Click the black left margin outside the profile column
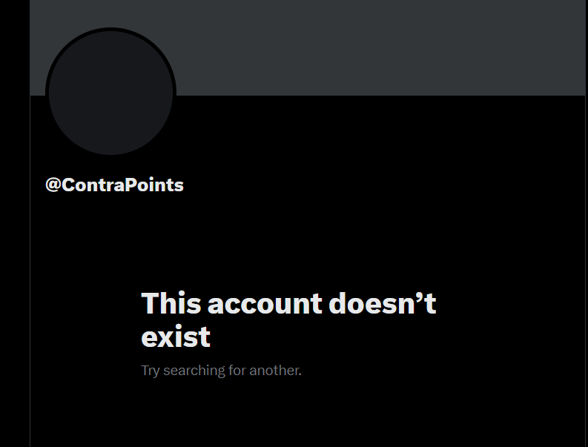The height and width of the screenshot is (447, 588). pyautogui.click(x=15, y=224)
